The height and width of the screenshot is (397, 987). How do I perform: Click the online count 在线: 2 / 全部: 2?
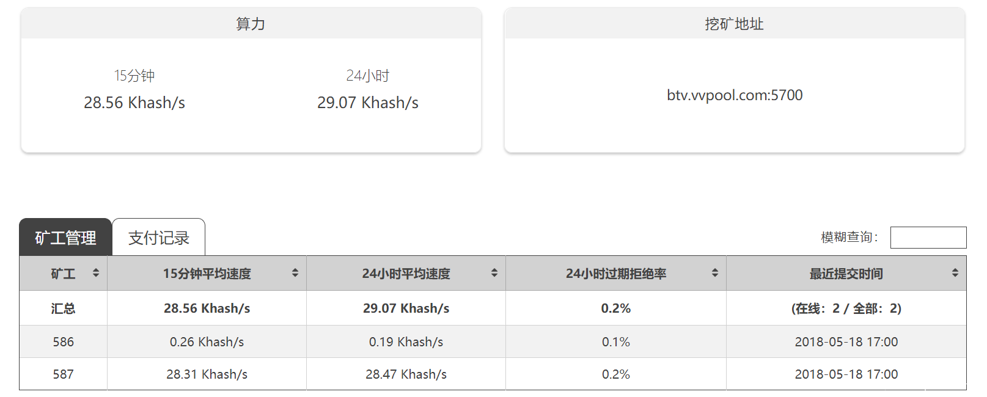[x=846, y=308]
